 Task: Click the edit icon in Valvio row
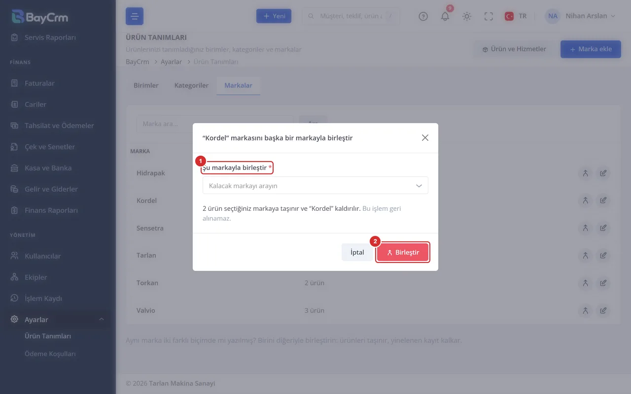coord(603,311)
